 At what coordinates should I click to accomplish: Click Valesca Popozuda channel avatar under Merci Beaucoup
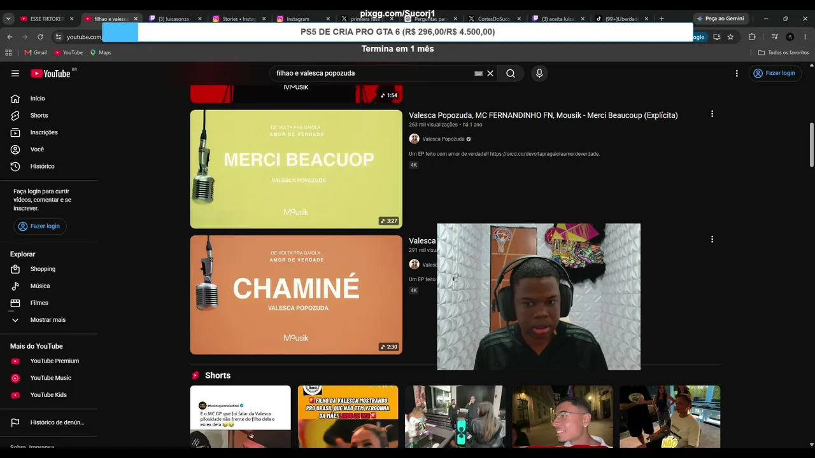coord(414,139)
